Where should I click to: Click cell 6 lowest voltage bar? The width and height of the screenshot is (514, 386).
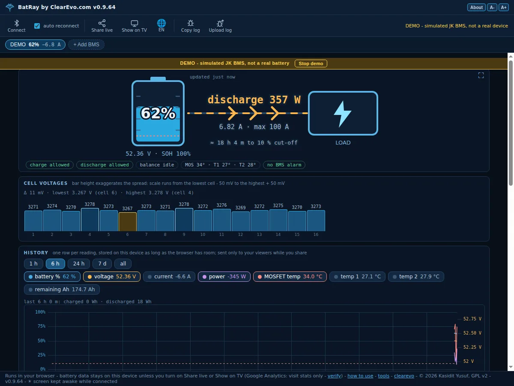(128, 222)
